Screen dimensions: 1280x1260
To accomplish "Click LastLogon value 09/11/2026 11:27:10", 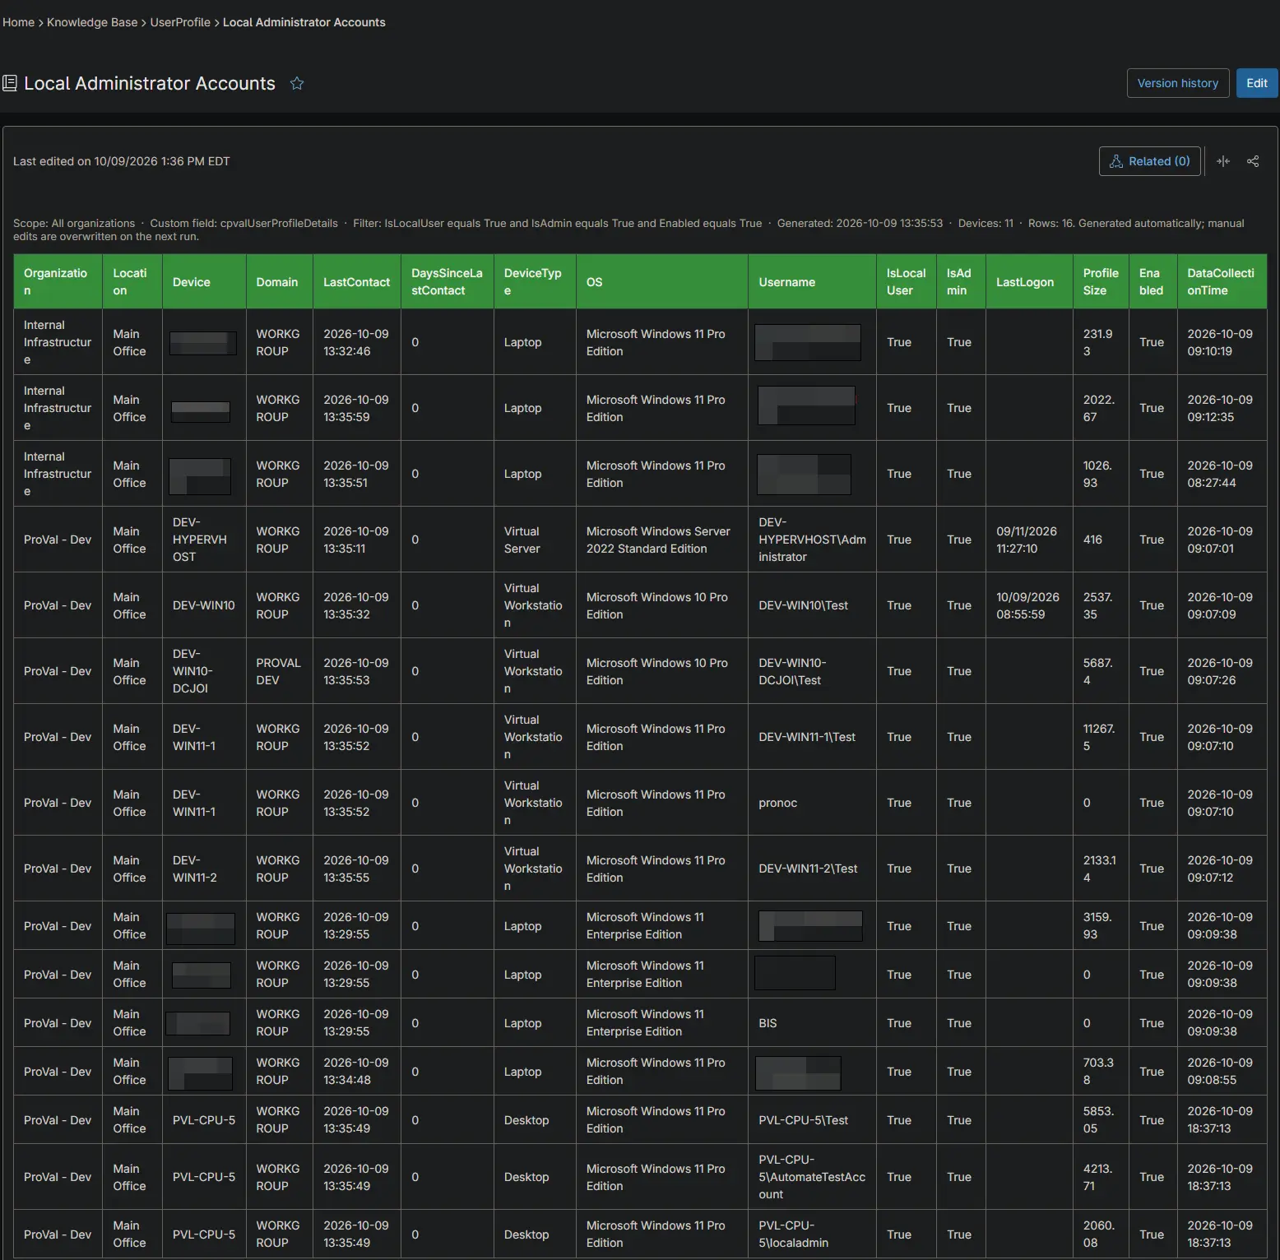I will 1029,540.
